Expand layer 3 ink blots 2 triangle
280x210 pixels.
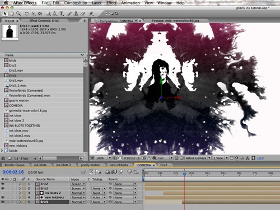tap(20, 193)
